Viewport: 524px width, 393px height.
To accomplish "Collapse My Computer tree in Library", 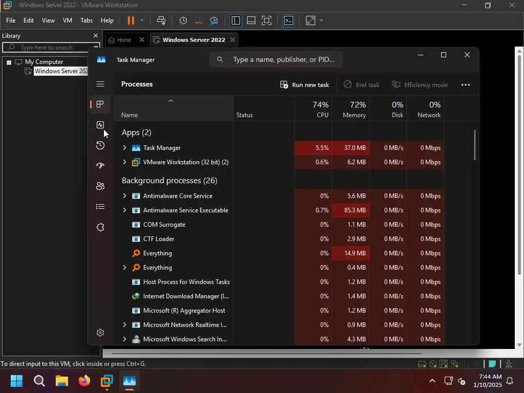I will point(9,62).
